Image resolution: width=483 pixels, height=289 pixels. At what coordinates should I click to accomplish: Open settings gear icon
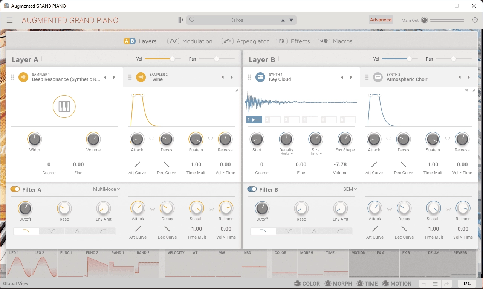pyautogui.click(x=475, y=20)
